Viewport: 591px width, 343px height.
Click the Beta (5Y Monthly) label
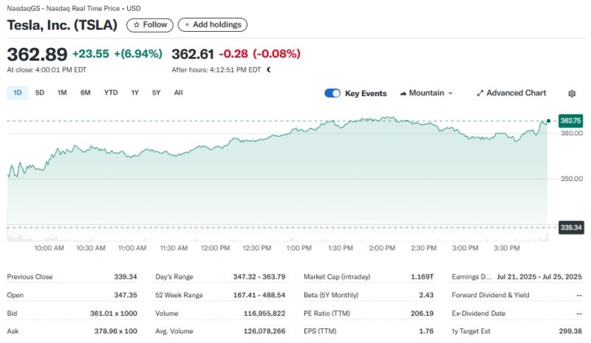(x=331, y=295)
